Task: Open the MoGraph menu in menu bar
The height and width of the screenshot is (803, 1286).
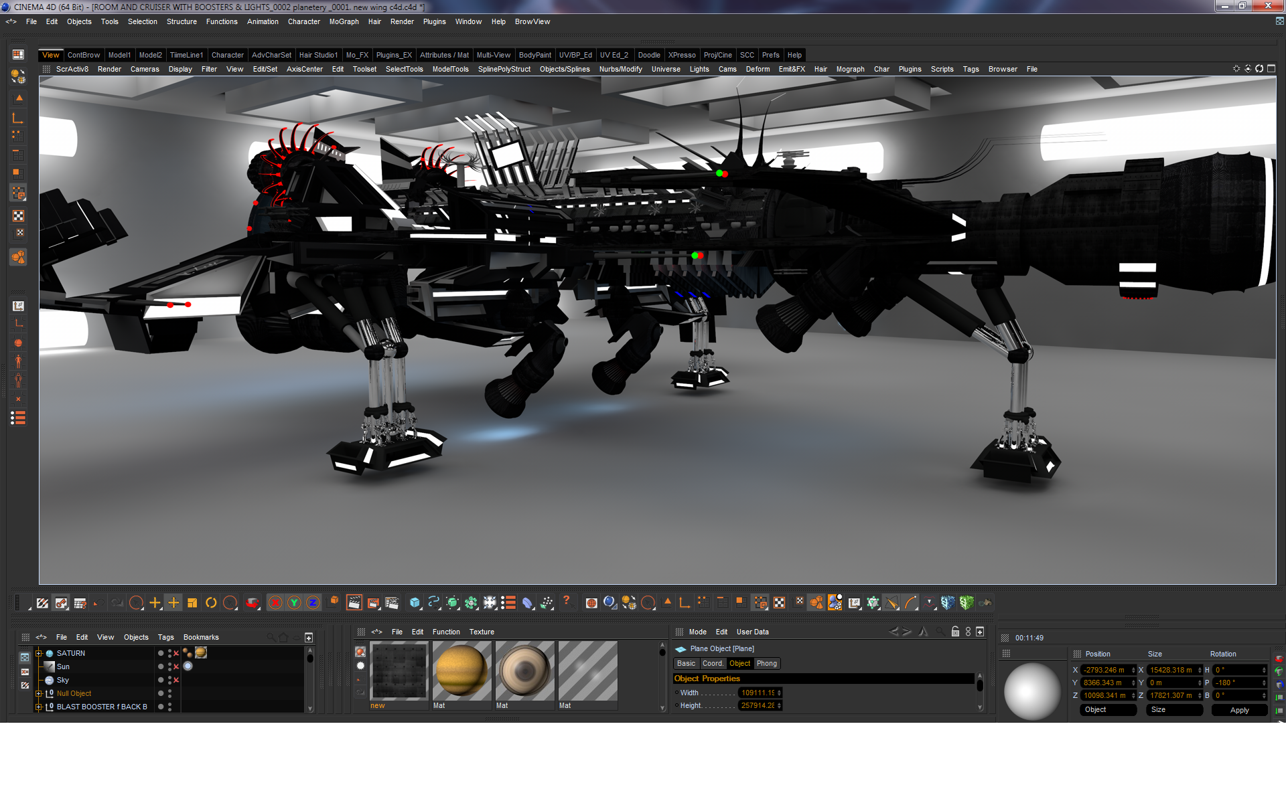Action: [344, 21]
